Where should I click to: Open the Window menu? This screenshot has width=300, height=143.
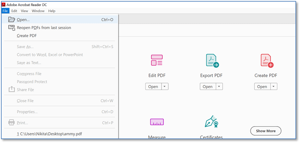coord(38,11)
